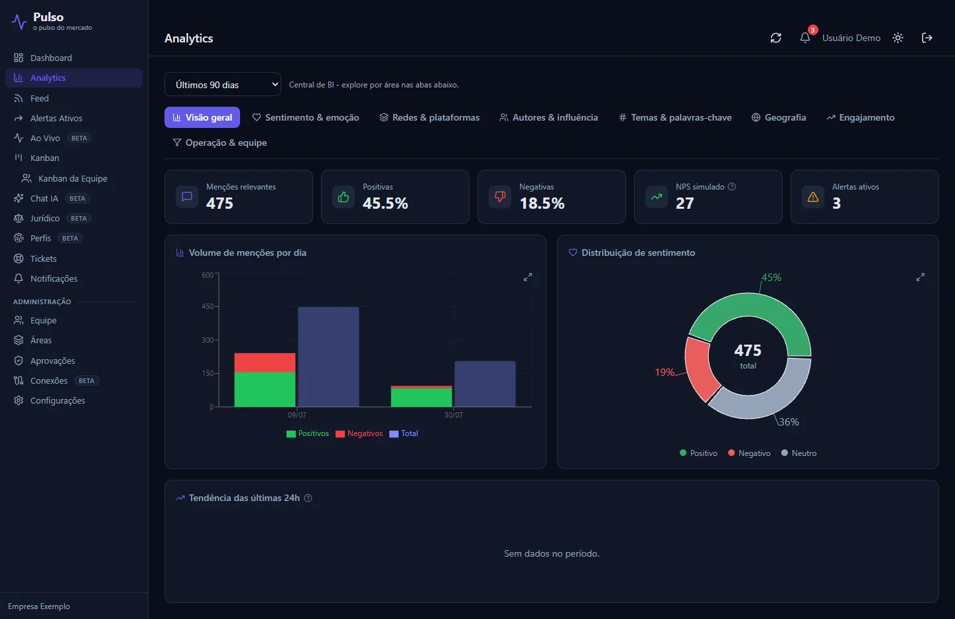Screen dimensions: 955x619
Task: Open the Redes & plataformas tab
Action: point(429,117)
